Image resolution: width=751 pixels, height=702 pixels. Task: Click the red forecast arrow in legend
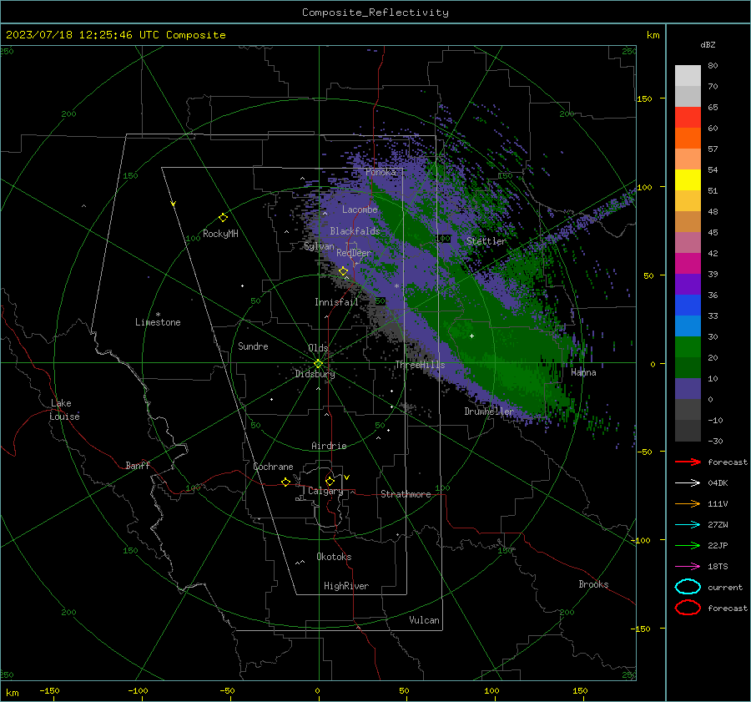tap(688, 462)
